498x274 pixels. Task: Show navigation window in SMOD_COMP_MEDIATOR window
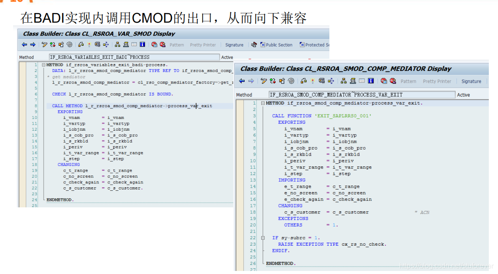[x=353, y=81]
